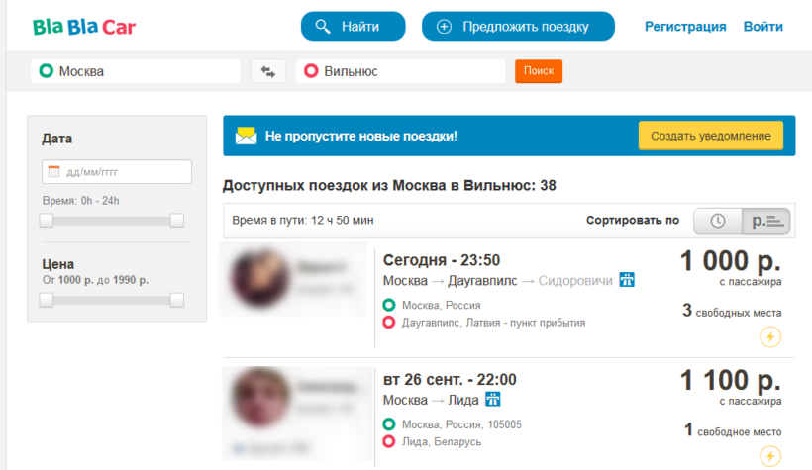
Task: Click the highway icon on Сидоровичи trip
Action: click(x=627, y=280)
